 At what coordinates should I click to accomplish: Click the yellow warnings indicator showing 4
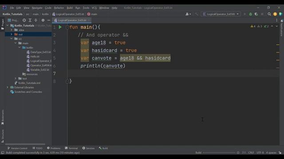click(x=253, y=26)
